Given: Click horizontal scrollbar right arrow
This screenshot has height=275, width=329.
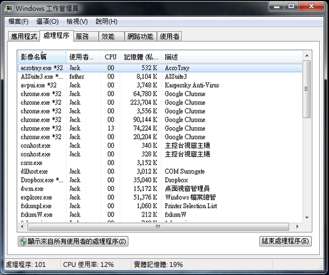Looking at the screenshot, I should point(297,227).
